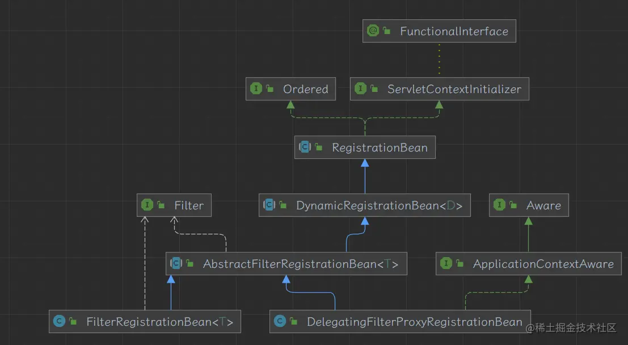The height and width of the screenshot is (345, 628).
Task: Click the interface icon on Filter node
Action: coord(147,205)
